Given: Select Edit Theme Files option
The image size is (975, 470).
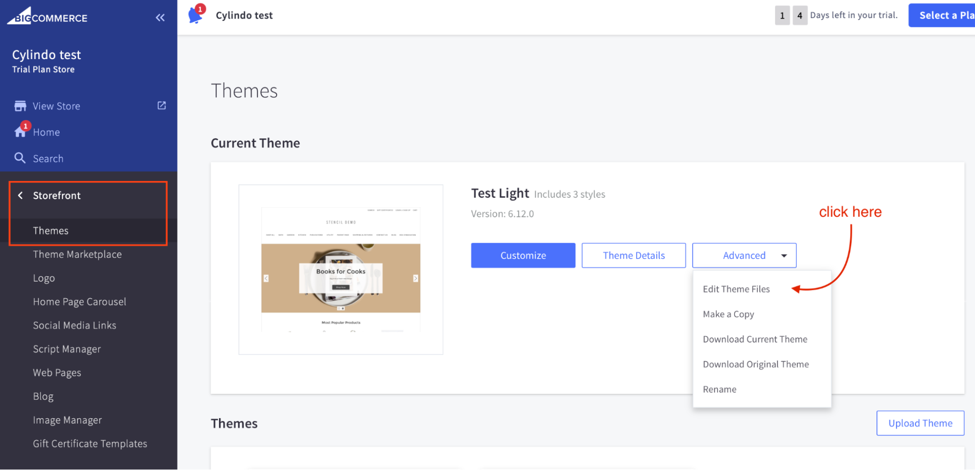Looking at the screenshot, I should (736, 289).
